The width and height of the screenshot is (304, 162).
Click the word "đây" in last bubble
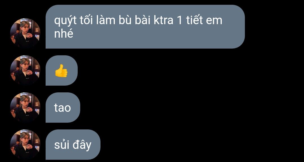(x=82, y=145)
